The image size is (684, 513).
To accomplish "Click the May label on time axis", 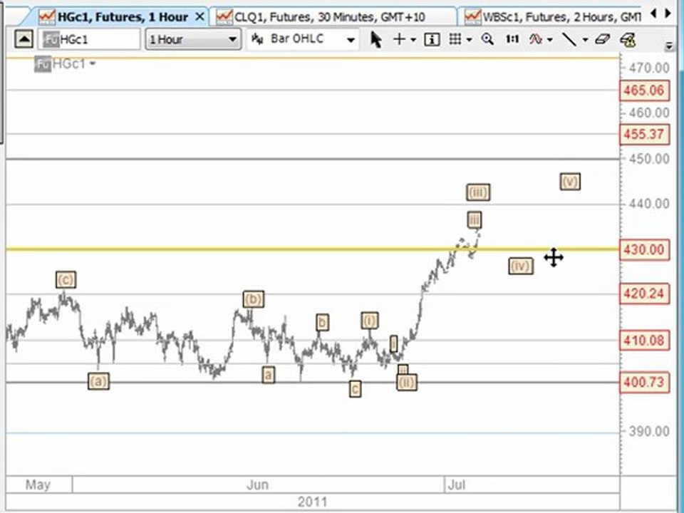I will [x=38, y=484].
